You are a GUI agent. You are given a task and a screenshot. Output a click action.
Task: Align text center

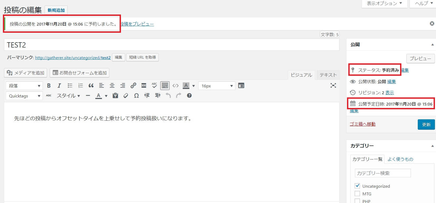pos(112,86)
